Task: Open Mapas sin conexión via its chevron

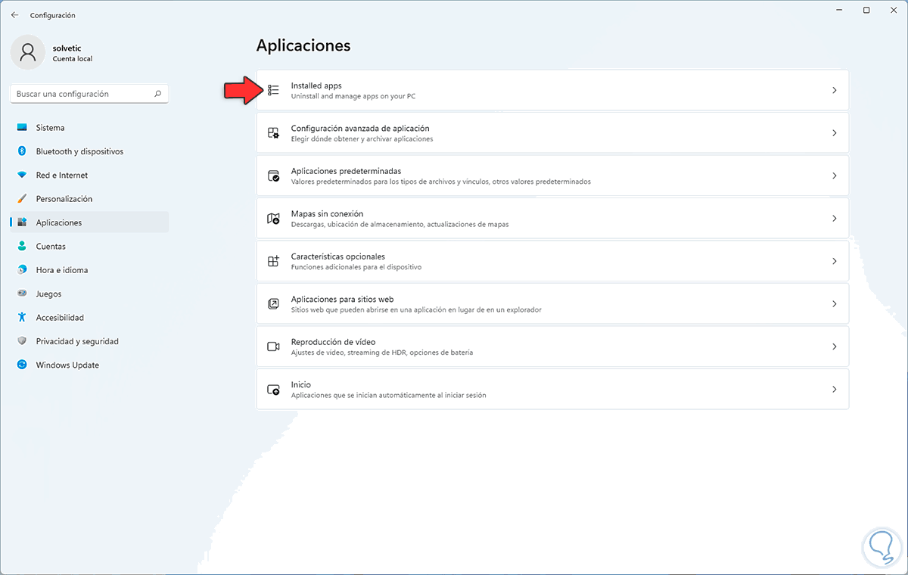Action: [834, 218]
